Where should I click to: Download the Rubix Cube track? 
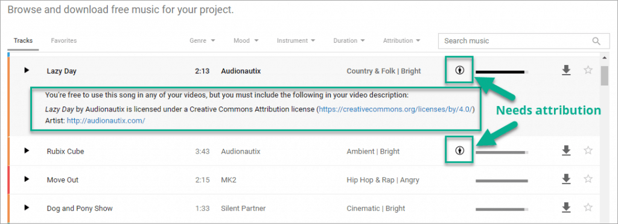pyautogui.click(x=566, y=151)
